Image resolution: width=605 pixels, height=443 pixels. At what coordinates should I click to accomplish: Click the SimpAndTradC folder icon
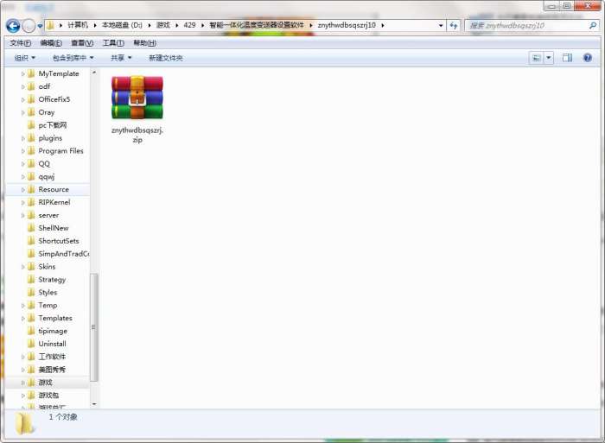[x=32, y=254]
